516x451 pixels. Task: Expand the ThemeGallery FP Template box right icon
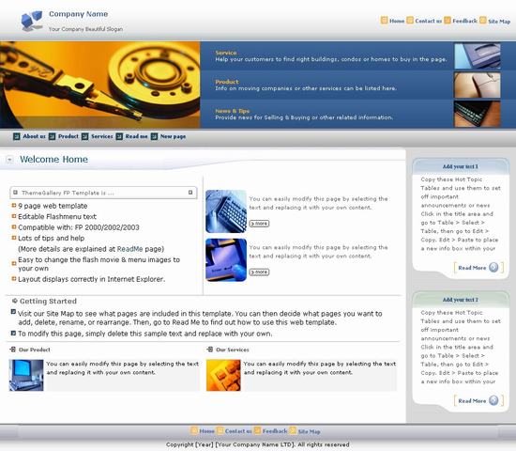(190, 193)
